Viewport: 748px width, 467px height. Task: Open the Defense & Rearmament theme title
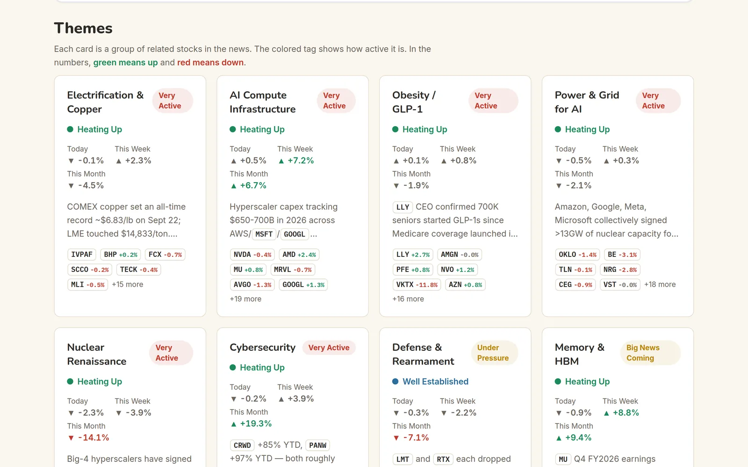pos(423,354)
